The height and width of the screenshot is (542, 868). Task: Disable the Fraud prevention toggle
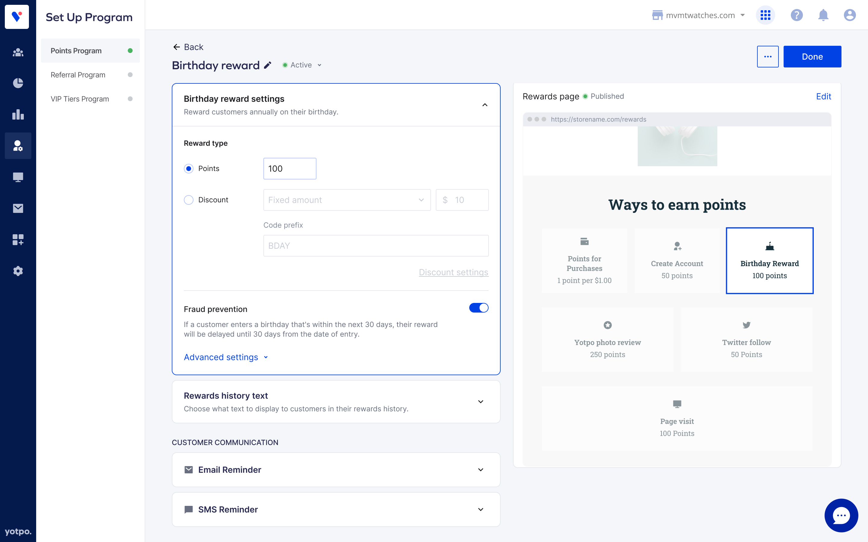coord(479,308)
